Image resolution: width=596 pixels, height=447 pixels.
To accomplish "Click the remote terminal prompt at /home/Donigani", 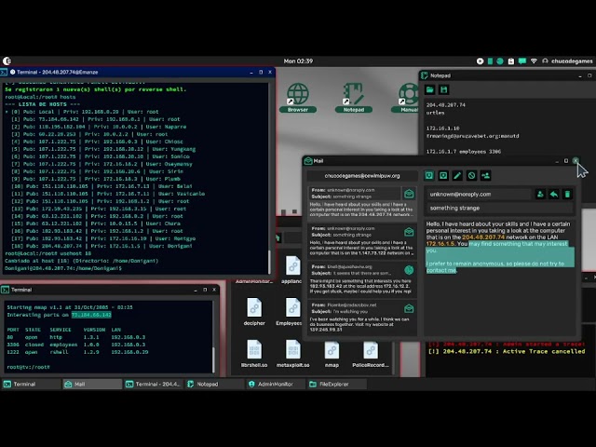I will 63,268.
